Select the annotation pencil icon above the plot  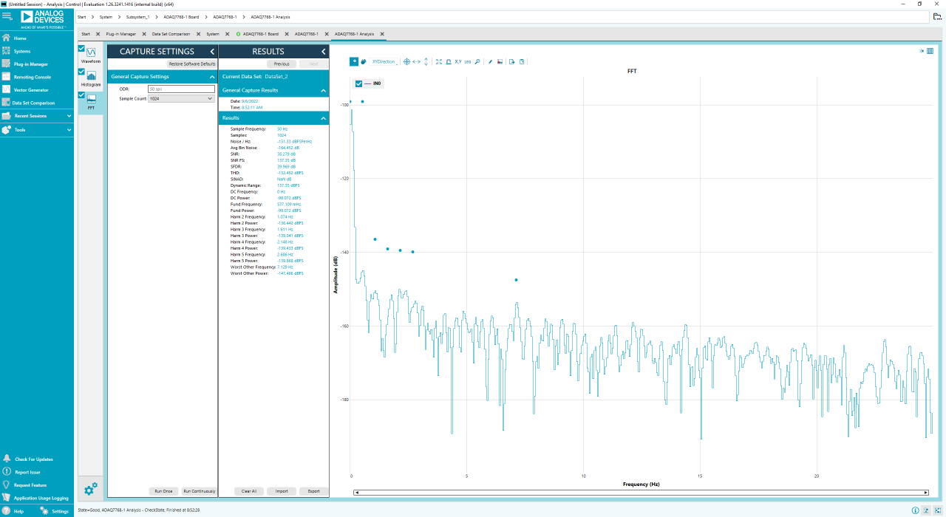pos(490,61)
